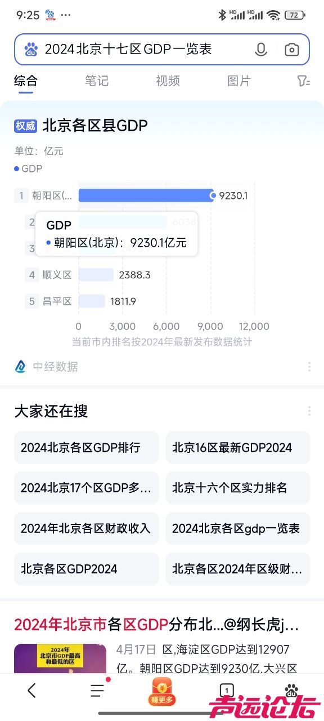Viewport: 324px width, 721px height.
Task: Click the 朝阳区 bar data point
Action: pos(213,195)
